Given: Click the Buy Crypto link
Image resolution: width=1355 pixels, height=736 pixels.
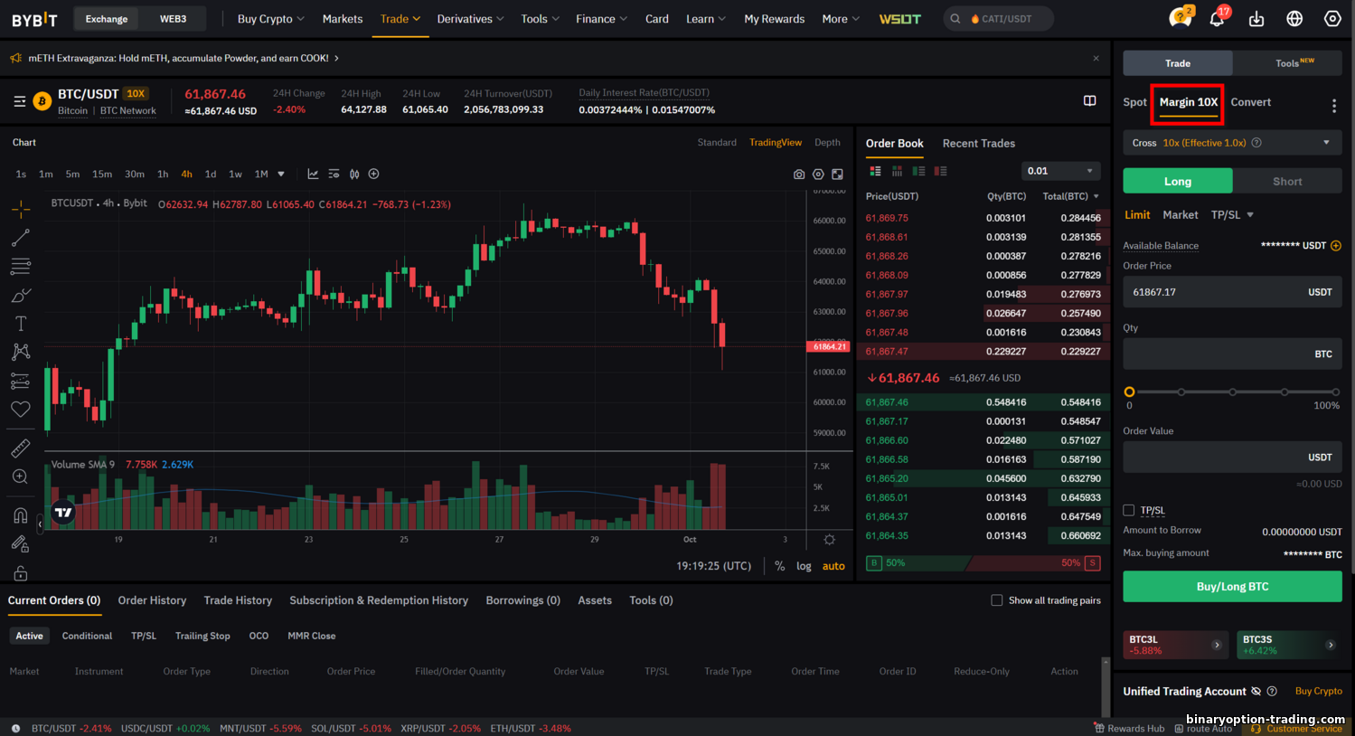Looking at the screenshot, I should pyautogui.click(x=1318, y=691).
